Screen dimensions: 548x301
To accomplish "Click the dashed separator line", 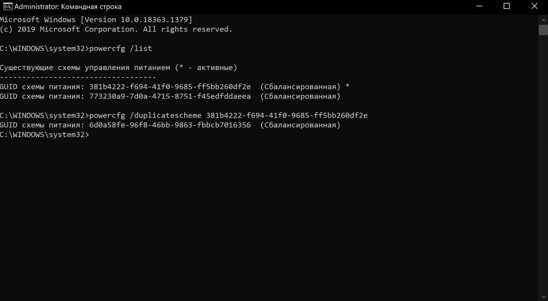I will 78,77.
